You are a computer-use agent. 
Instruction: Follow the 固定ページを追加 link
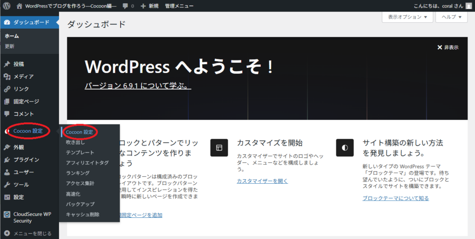pyautogui.click(x=141, y=215)
